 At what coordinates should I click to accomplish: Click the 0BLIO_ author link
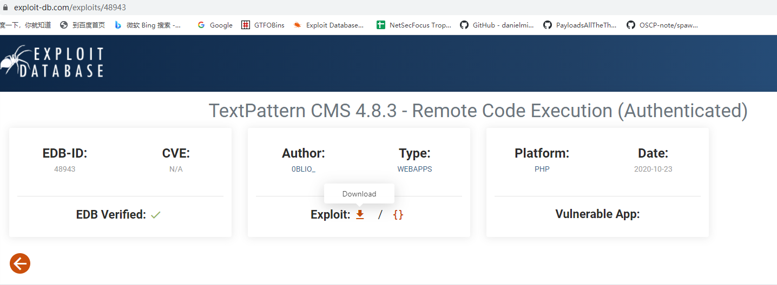click(303, 169)
